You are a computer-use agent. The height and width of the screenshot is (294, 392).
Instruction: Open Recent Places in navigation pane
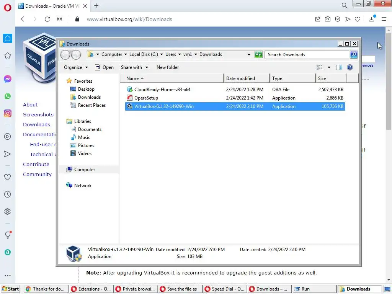coord(88,105)
